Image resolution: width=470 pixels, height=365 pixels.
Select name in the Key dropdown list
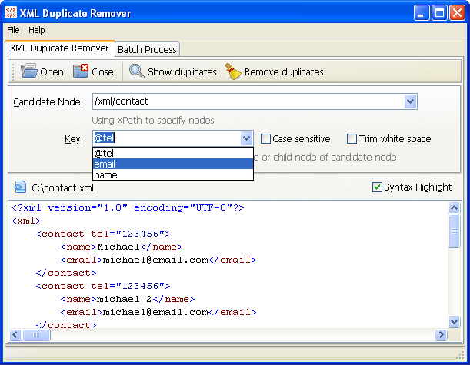pos(173,175)
